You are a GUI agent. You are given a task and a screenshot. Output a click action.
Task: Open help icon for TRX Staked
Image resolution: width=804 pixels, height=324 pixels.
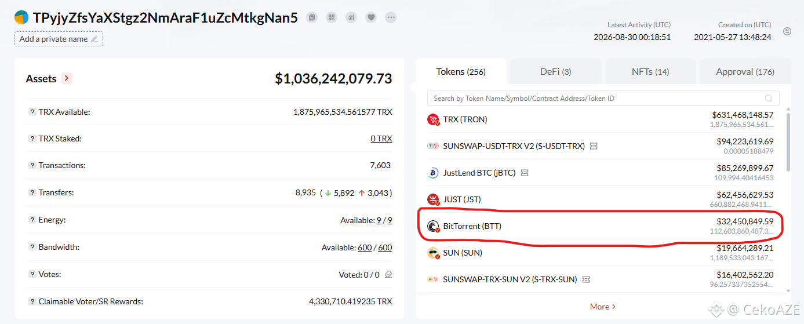[32, 139]
